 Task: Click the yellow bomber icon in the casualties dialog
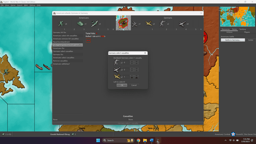click(x=117, y=77)
